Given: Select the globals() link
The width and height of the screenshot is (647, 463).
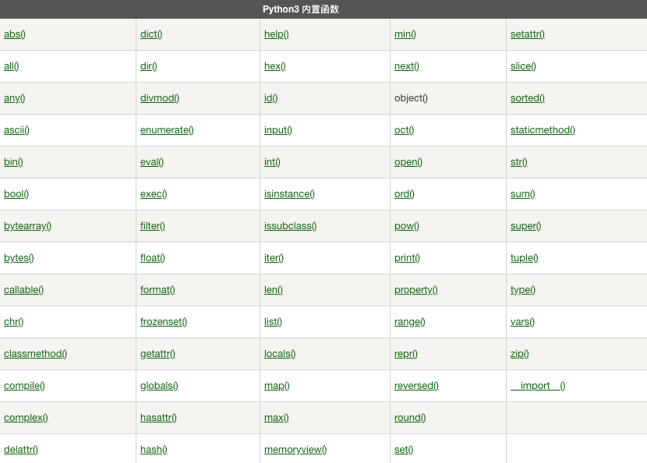Looking at the screenshot, I should click(159, 386).
